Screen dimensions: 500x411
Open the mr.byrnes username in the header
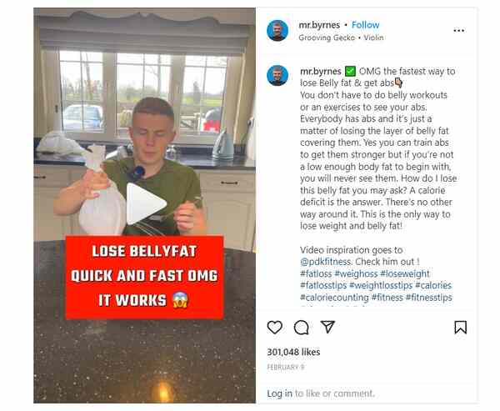click(319, 25)
